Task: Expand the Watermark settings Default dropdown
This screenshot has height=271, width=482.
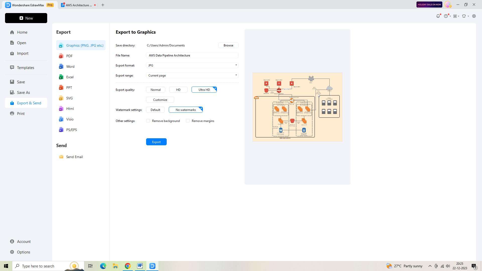Action: click(x=155, y=109)
